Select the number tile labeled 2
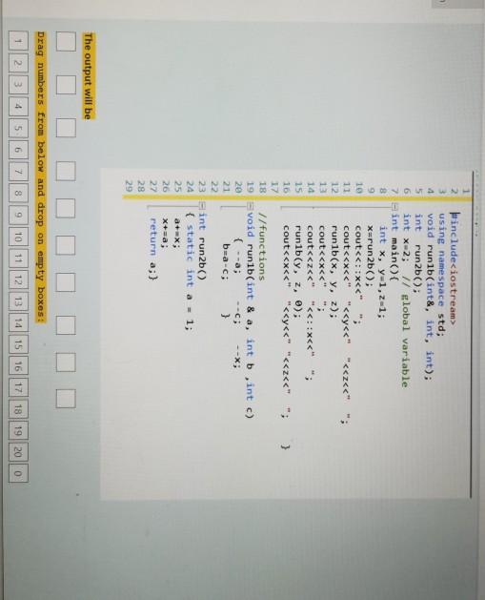The image size is (485, 600). [x=18, y=62]
